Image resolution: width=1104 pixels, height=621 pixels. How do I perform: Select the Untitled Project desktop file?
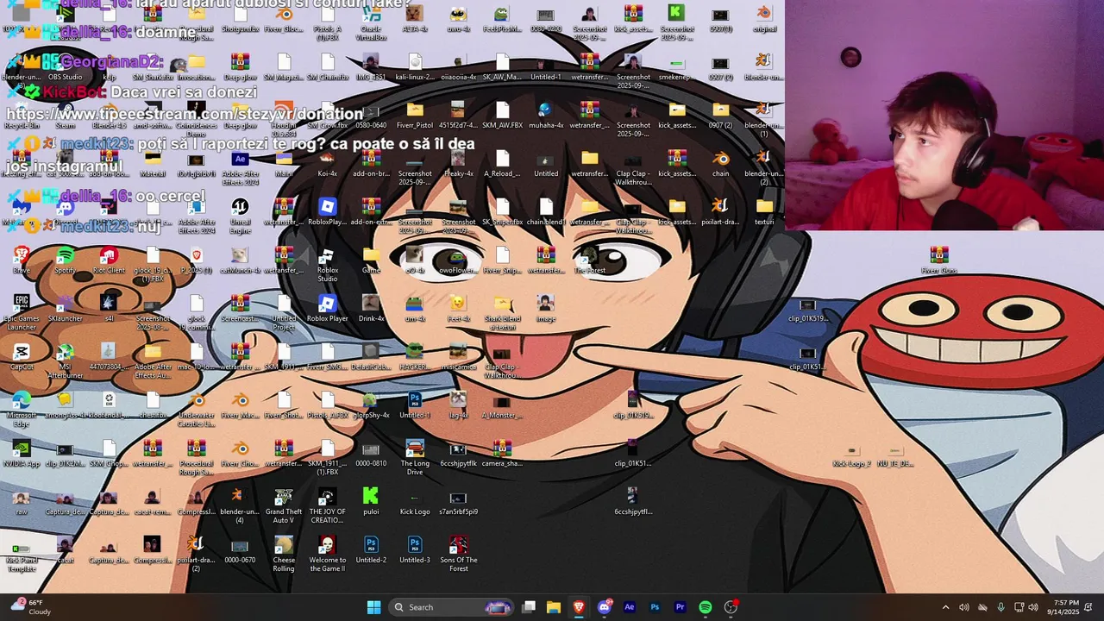(284, 312)
